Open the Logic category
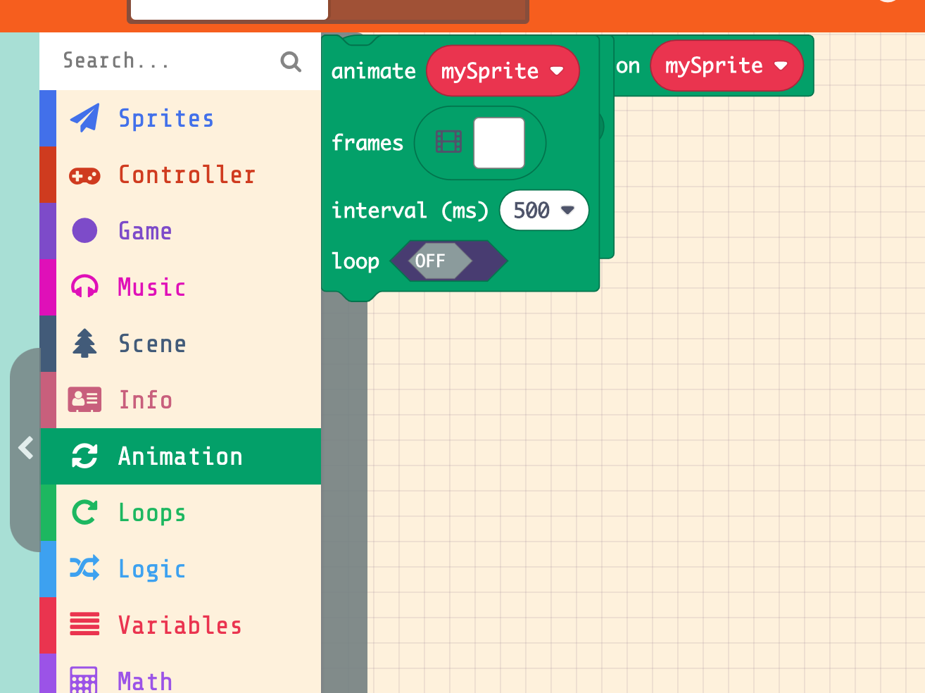This screenshot has height=693, width=925. pos(180,569)
